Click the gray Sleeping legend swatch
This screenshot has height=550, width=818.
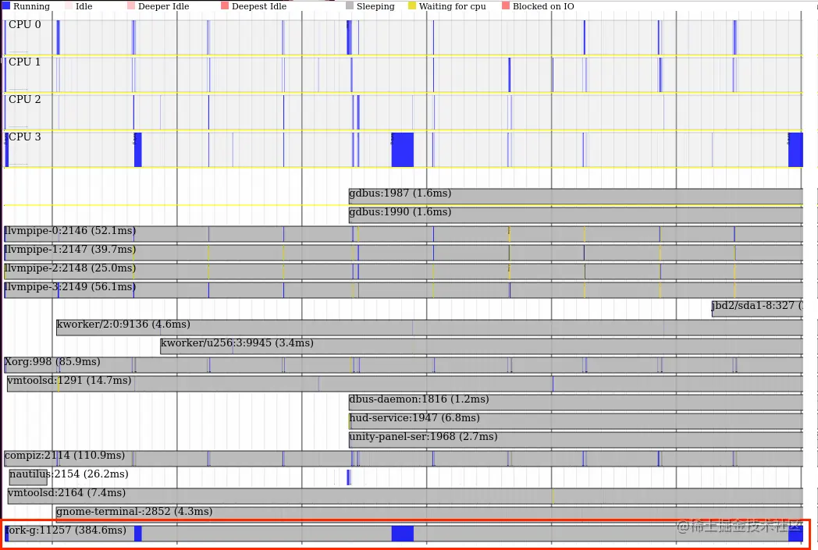[350, 5]
